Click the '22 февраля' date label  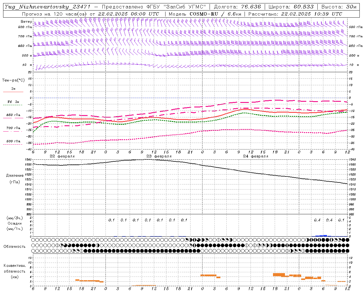[x=62, y=156]
